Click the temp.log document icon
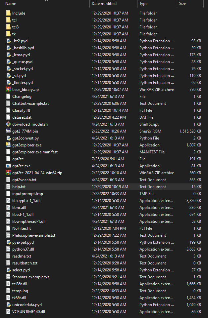208x318 pixels. point(8,291)
